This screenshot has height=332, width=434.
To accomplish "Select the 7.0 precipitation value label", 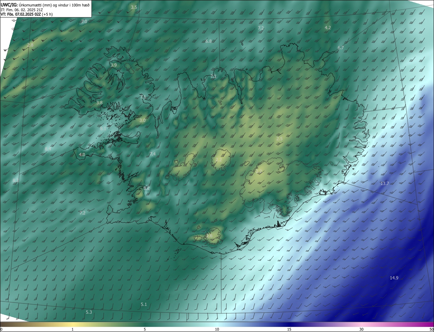I will click(84, 21).
